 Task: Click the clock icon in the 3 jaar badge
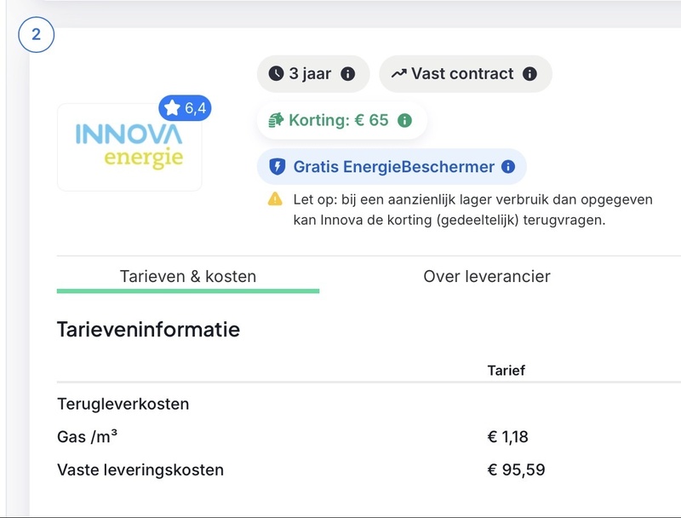pos(276,74)
